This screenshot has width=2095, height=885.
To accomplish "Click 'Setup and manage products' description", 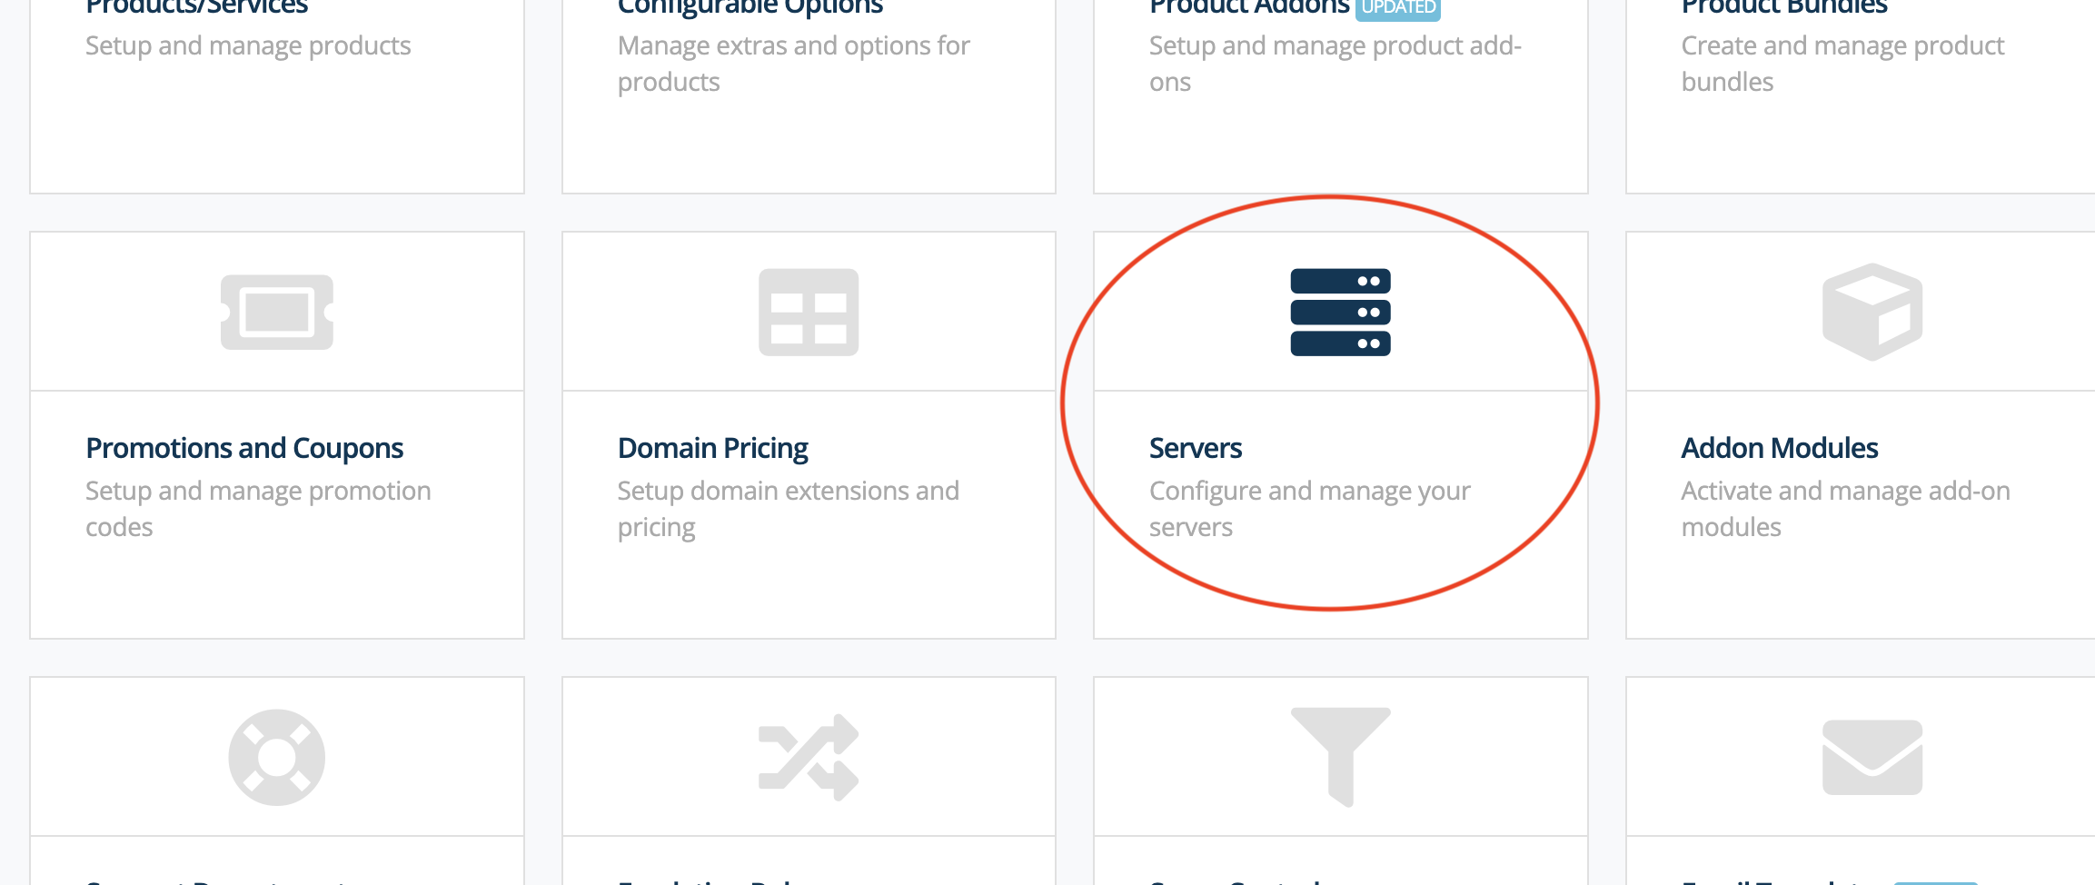I will click(248, 45).
